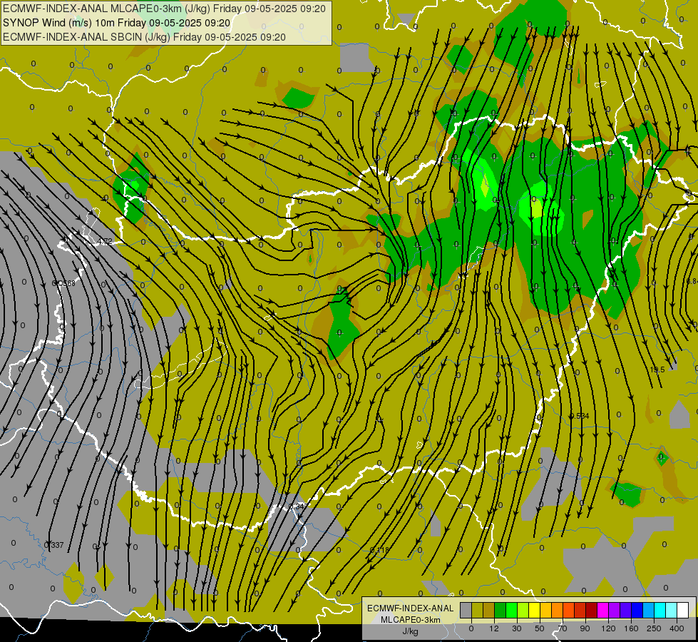Pick the violet legend swatch before 160

click(626, 611)
